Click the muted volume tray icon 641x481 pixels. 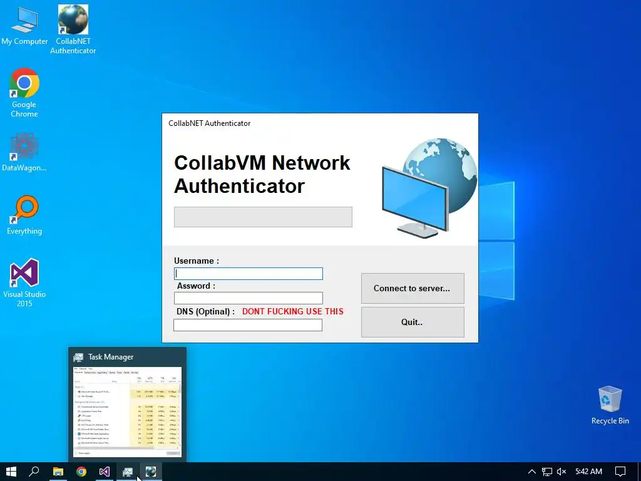(562, 472)
